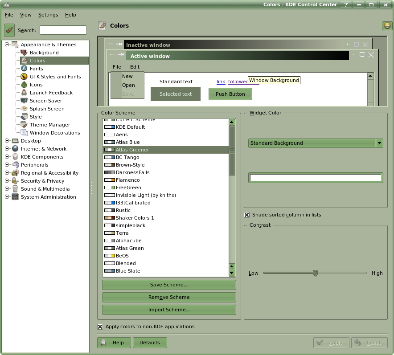Click the Save Scheme... button
This screenshot has width=394, height=355.
point(169,285)
